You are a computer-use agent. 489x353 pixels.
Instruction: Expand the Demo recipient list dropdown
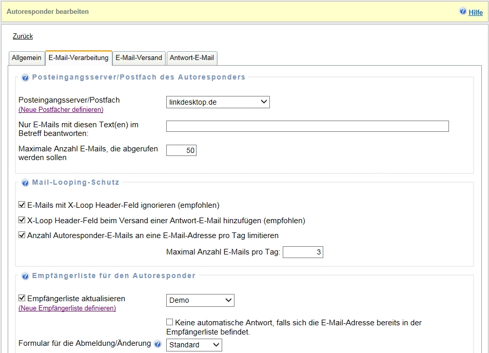click(200, 300)
